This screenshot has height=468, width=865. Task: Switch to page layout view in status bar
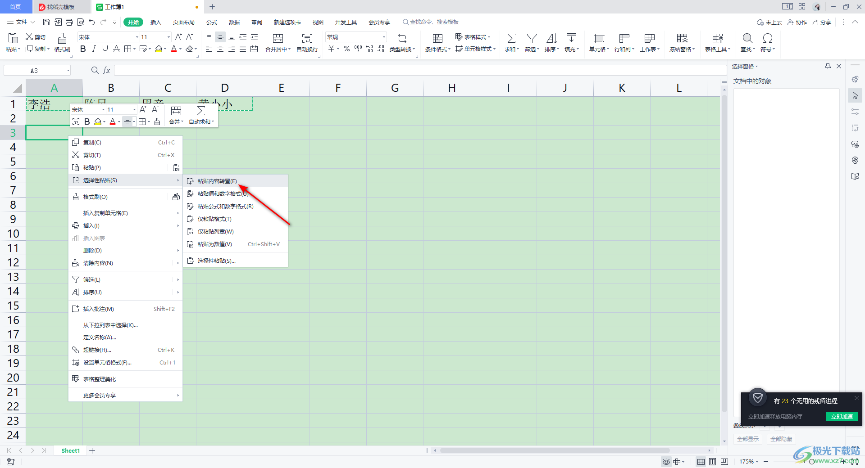(712, 461)
